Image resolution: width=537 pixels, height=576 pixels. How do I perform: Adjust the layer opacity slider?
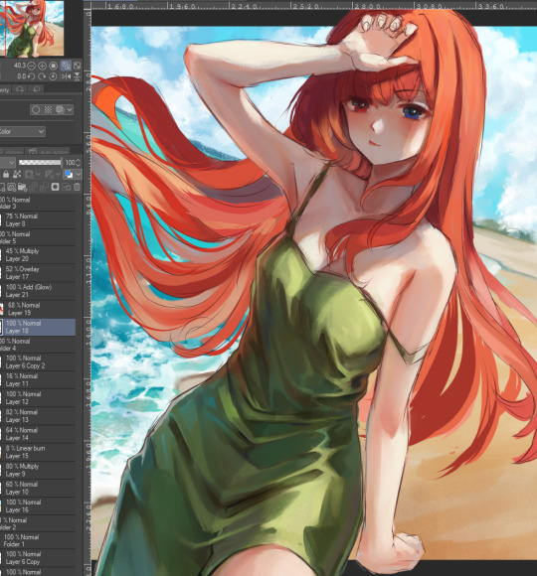tap(40, 162)
